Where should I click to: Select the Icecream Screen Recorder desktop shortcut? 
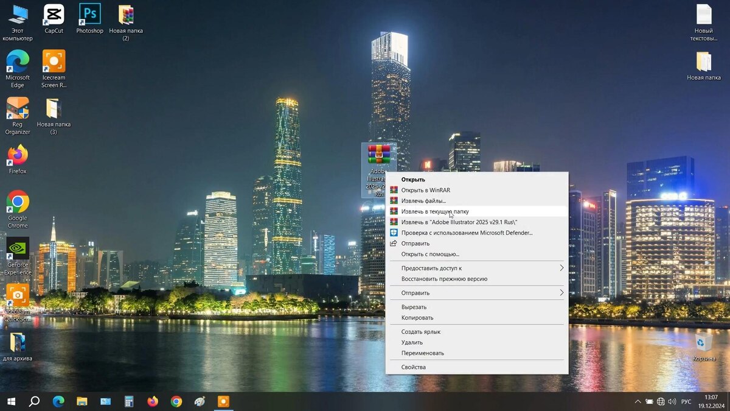point(54,69)
